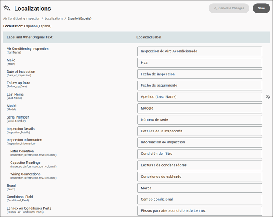Edit the 'Detalles de la inspección' field

200,131
